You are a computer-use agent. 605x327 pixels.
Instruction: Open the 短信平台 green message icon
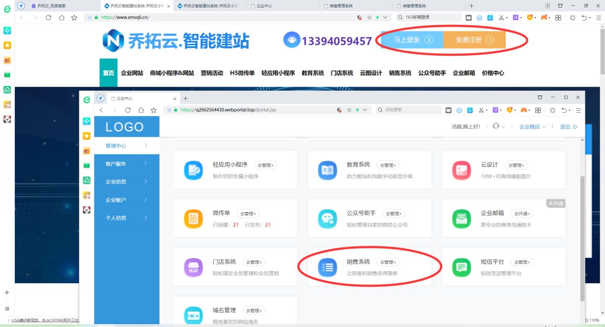461,267
